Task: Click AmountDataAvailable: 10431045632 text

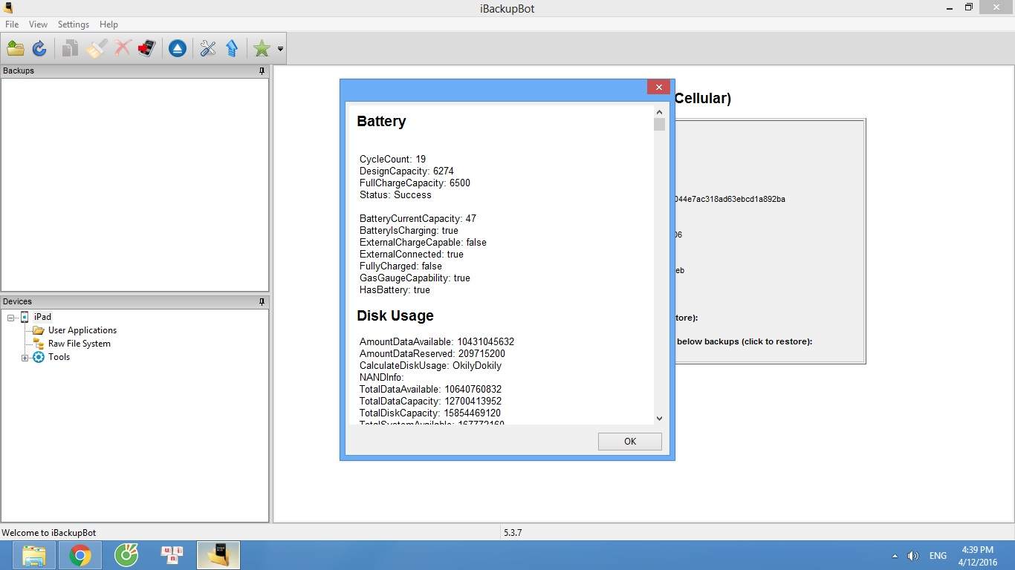Action: 437,341
